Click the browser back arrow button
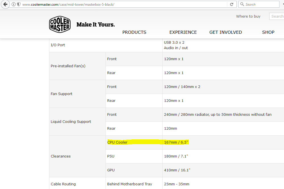Viewport: 284px width, 189px height. pos(5,4)
